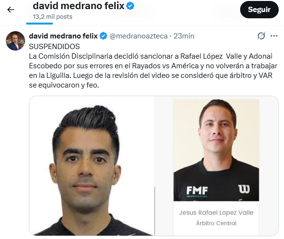The width and height of the screenshot is (284, 239).
Task: Click the Árbitro Central label in image
Action: tap(216, 223)
